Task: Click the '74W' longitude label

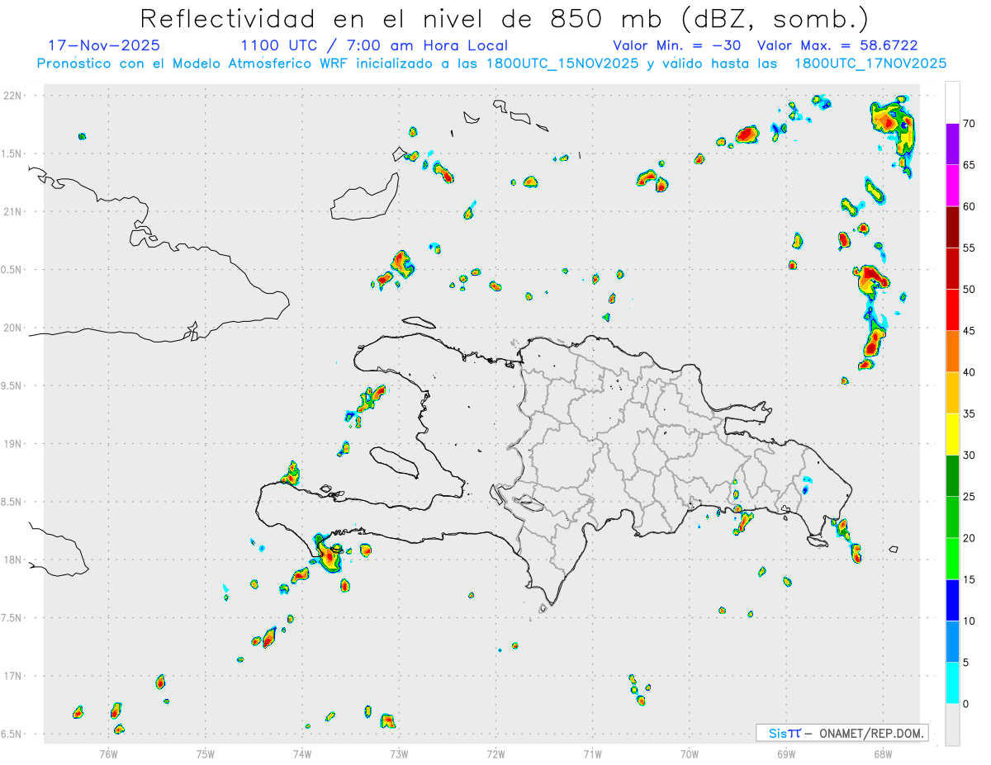Action: point(301,753)
